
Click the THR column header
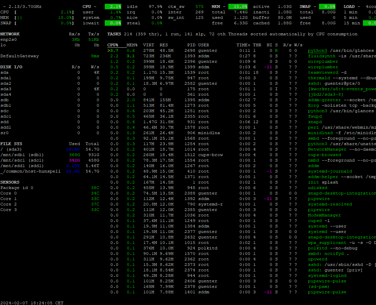[x=257, y=45]
